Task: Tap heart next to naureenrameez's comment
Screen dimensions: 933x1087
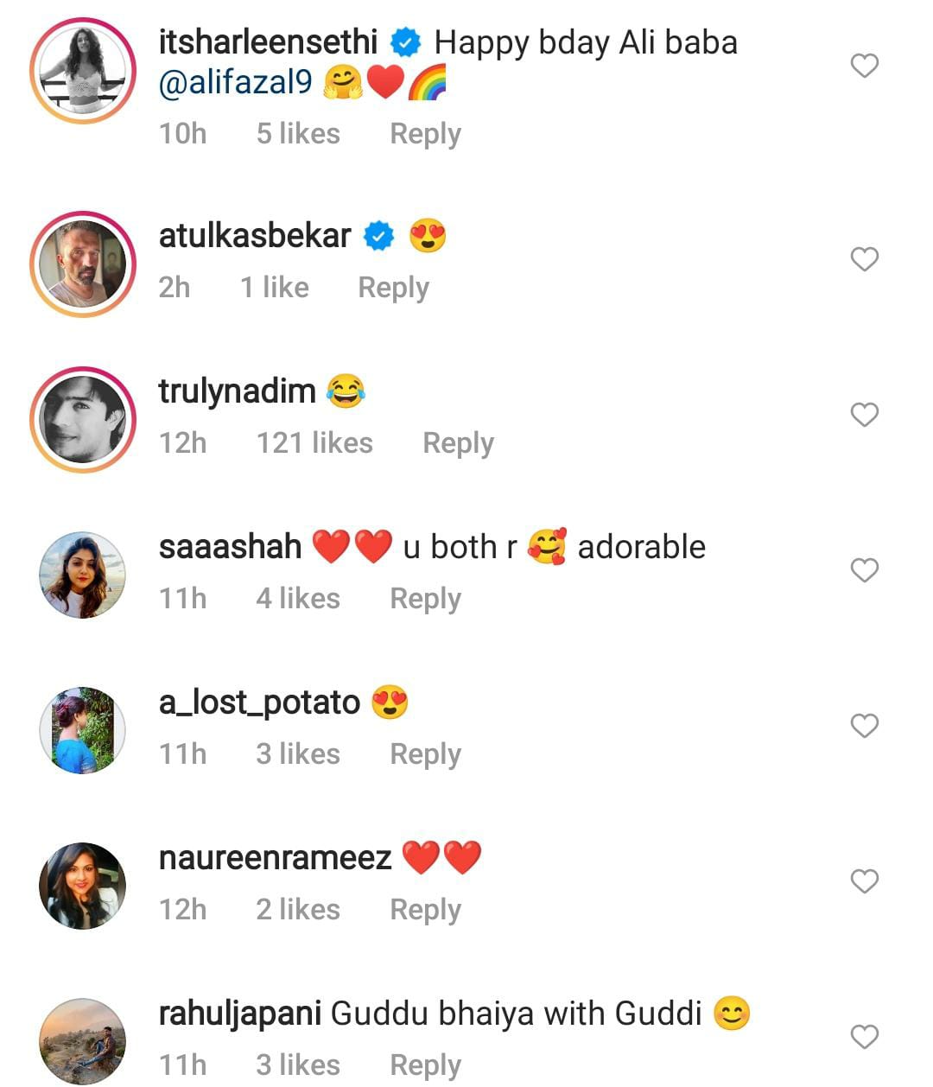Action: [864, 881]
